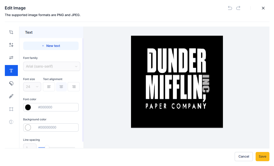Redo the last edit
274x166 pixels.
[238, 8]
